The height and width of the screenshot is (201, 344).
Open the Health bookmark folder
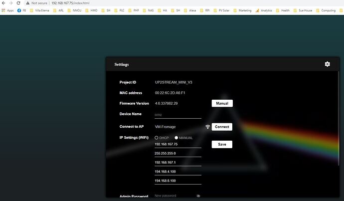pos(283,10)
